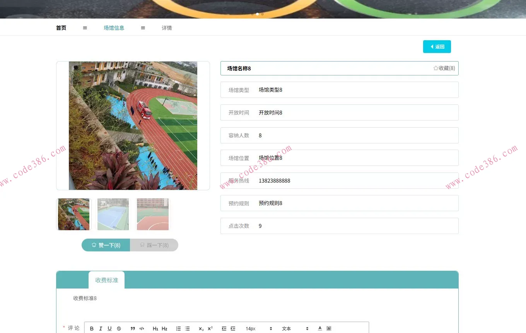This screenshot has height=333, width=526.
Task: Click the 返回 back button
Action: [x=437, y=47]
